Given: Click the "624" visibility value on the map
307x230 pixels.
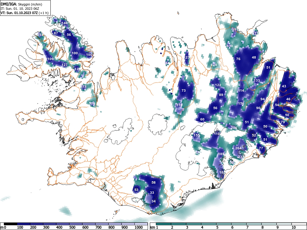Looking at the screenshot, I should tap(214, 65).
